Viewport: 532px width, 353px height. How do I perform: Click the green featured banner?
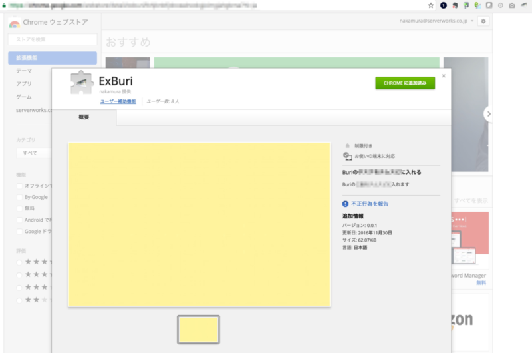[297, 63]
